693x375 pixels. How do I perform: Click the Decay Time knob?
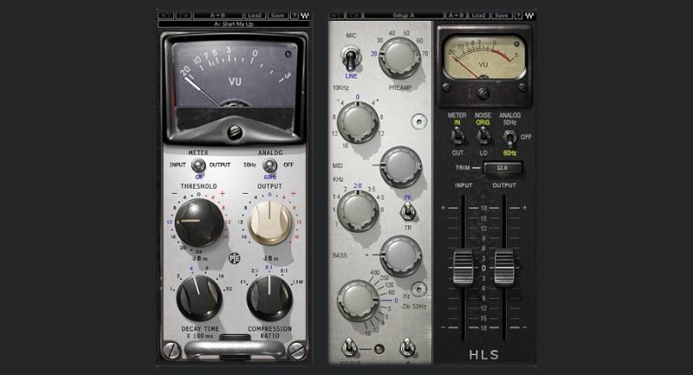[x=198, y=298]
